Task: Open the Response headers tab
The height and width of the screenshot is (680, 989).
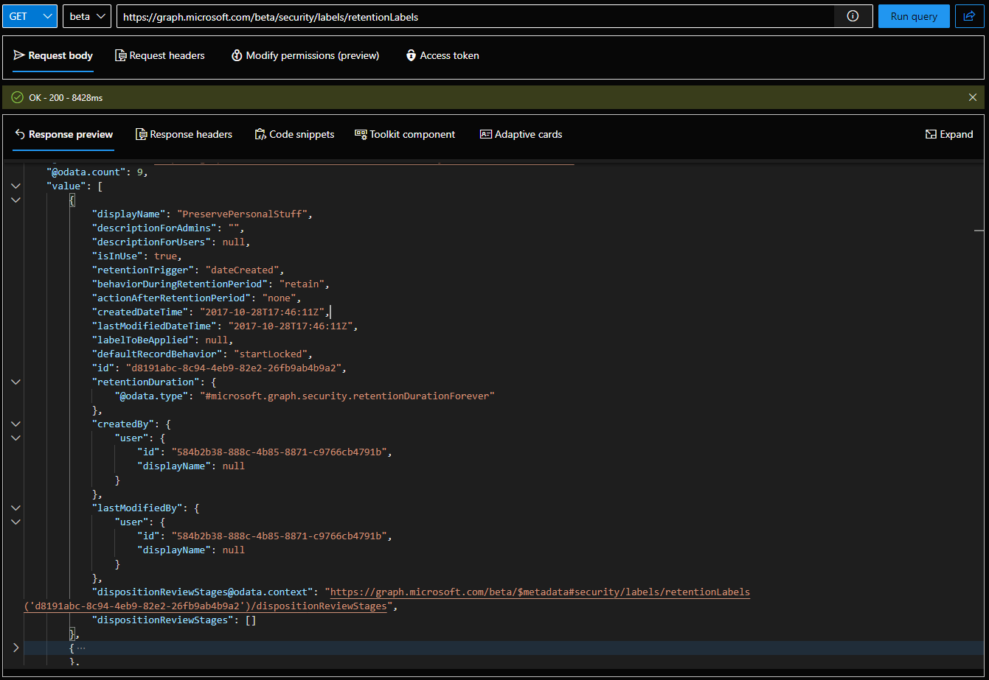Action: point(184,134)
